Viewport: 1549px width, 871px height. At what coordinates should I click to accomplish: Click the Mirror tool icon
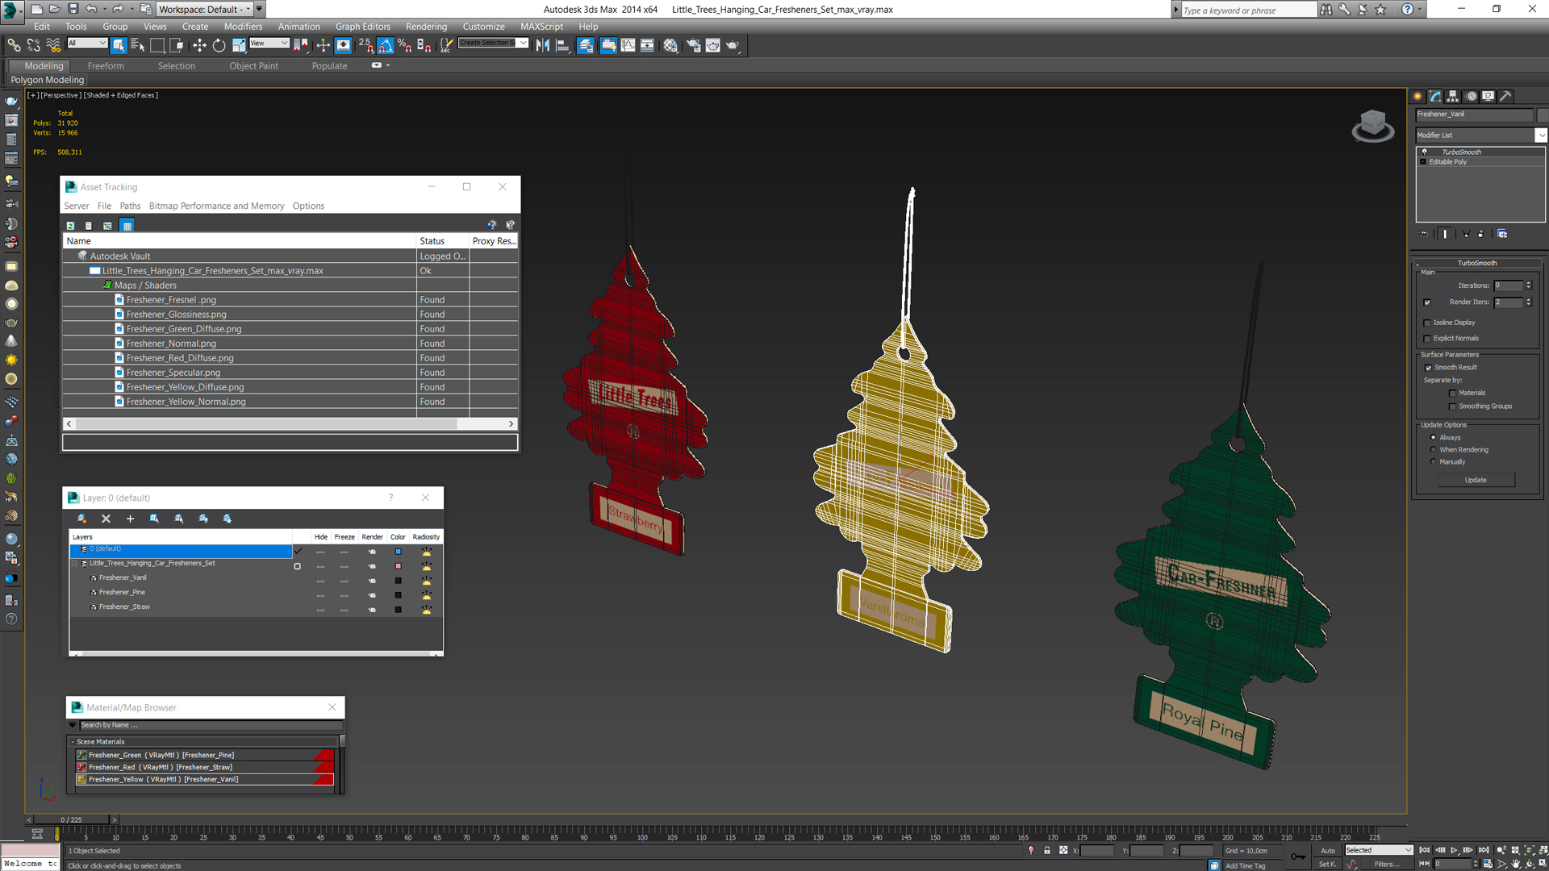(x=543, y=45)
